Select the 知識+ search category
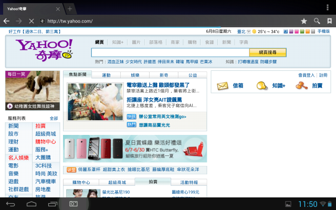Viewport: 336px width, 210px height. click(x=118, y=42)
